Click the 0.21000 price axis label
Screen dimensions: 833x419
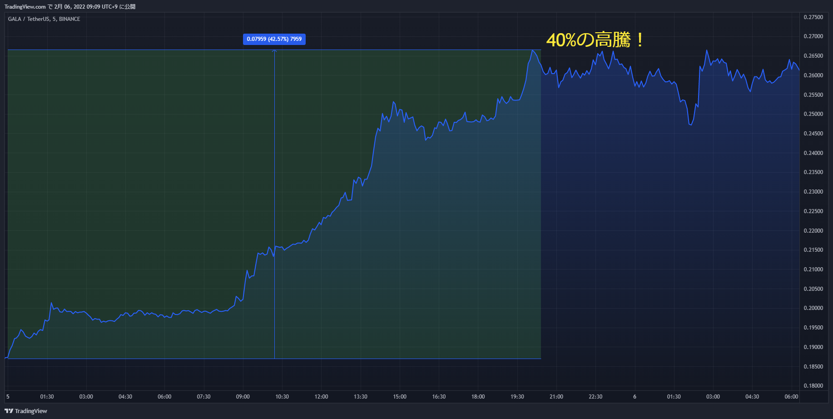click(813, 269)
